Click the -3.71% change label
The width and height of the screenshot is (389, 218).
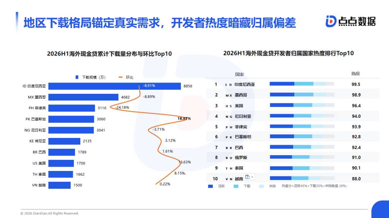coord(158,129)
